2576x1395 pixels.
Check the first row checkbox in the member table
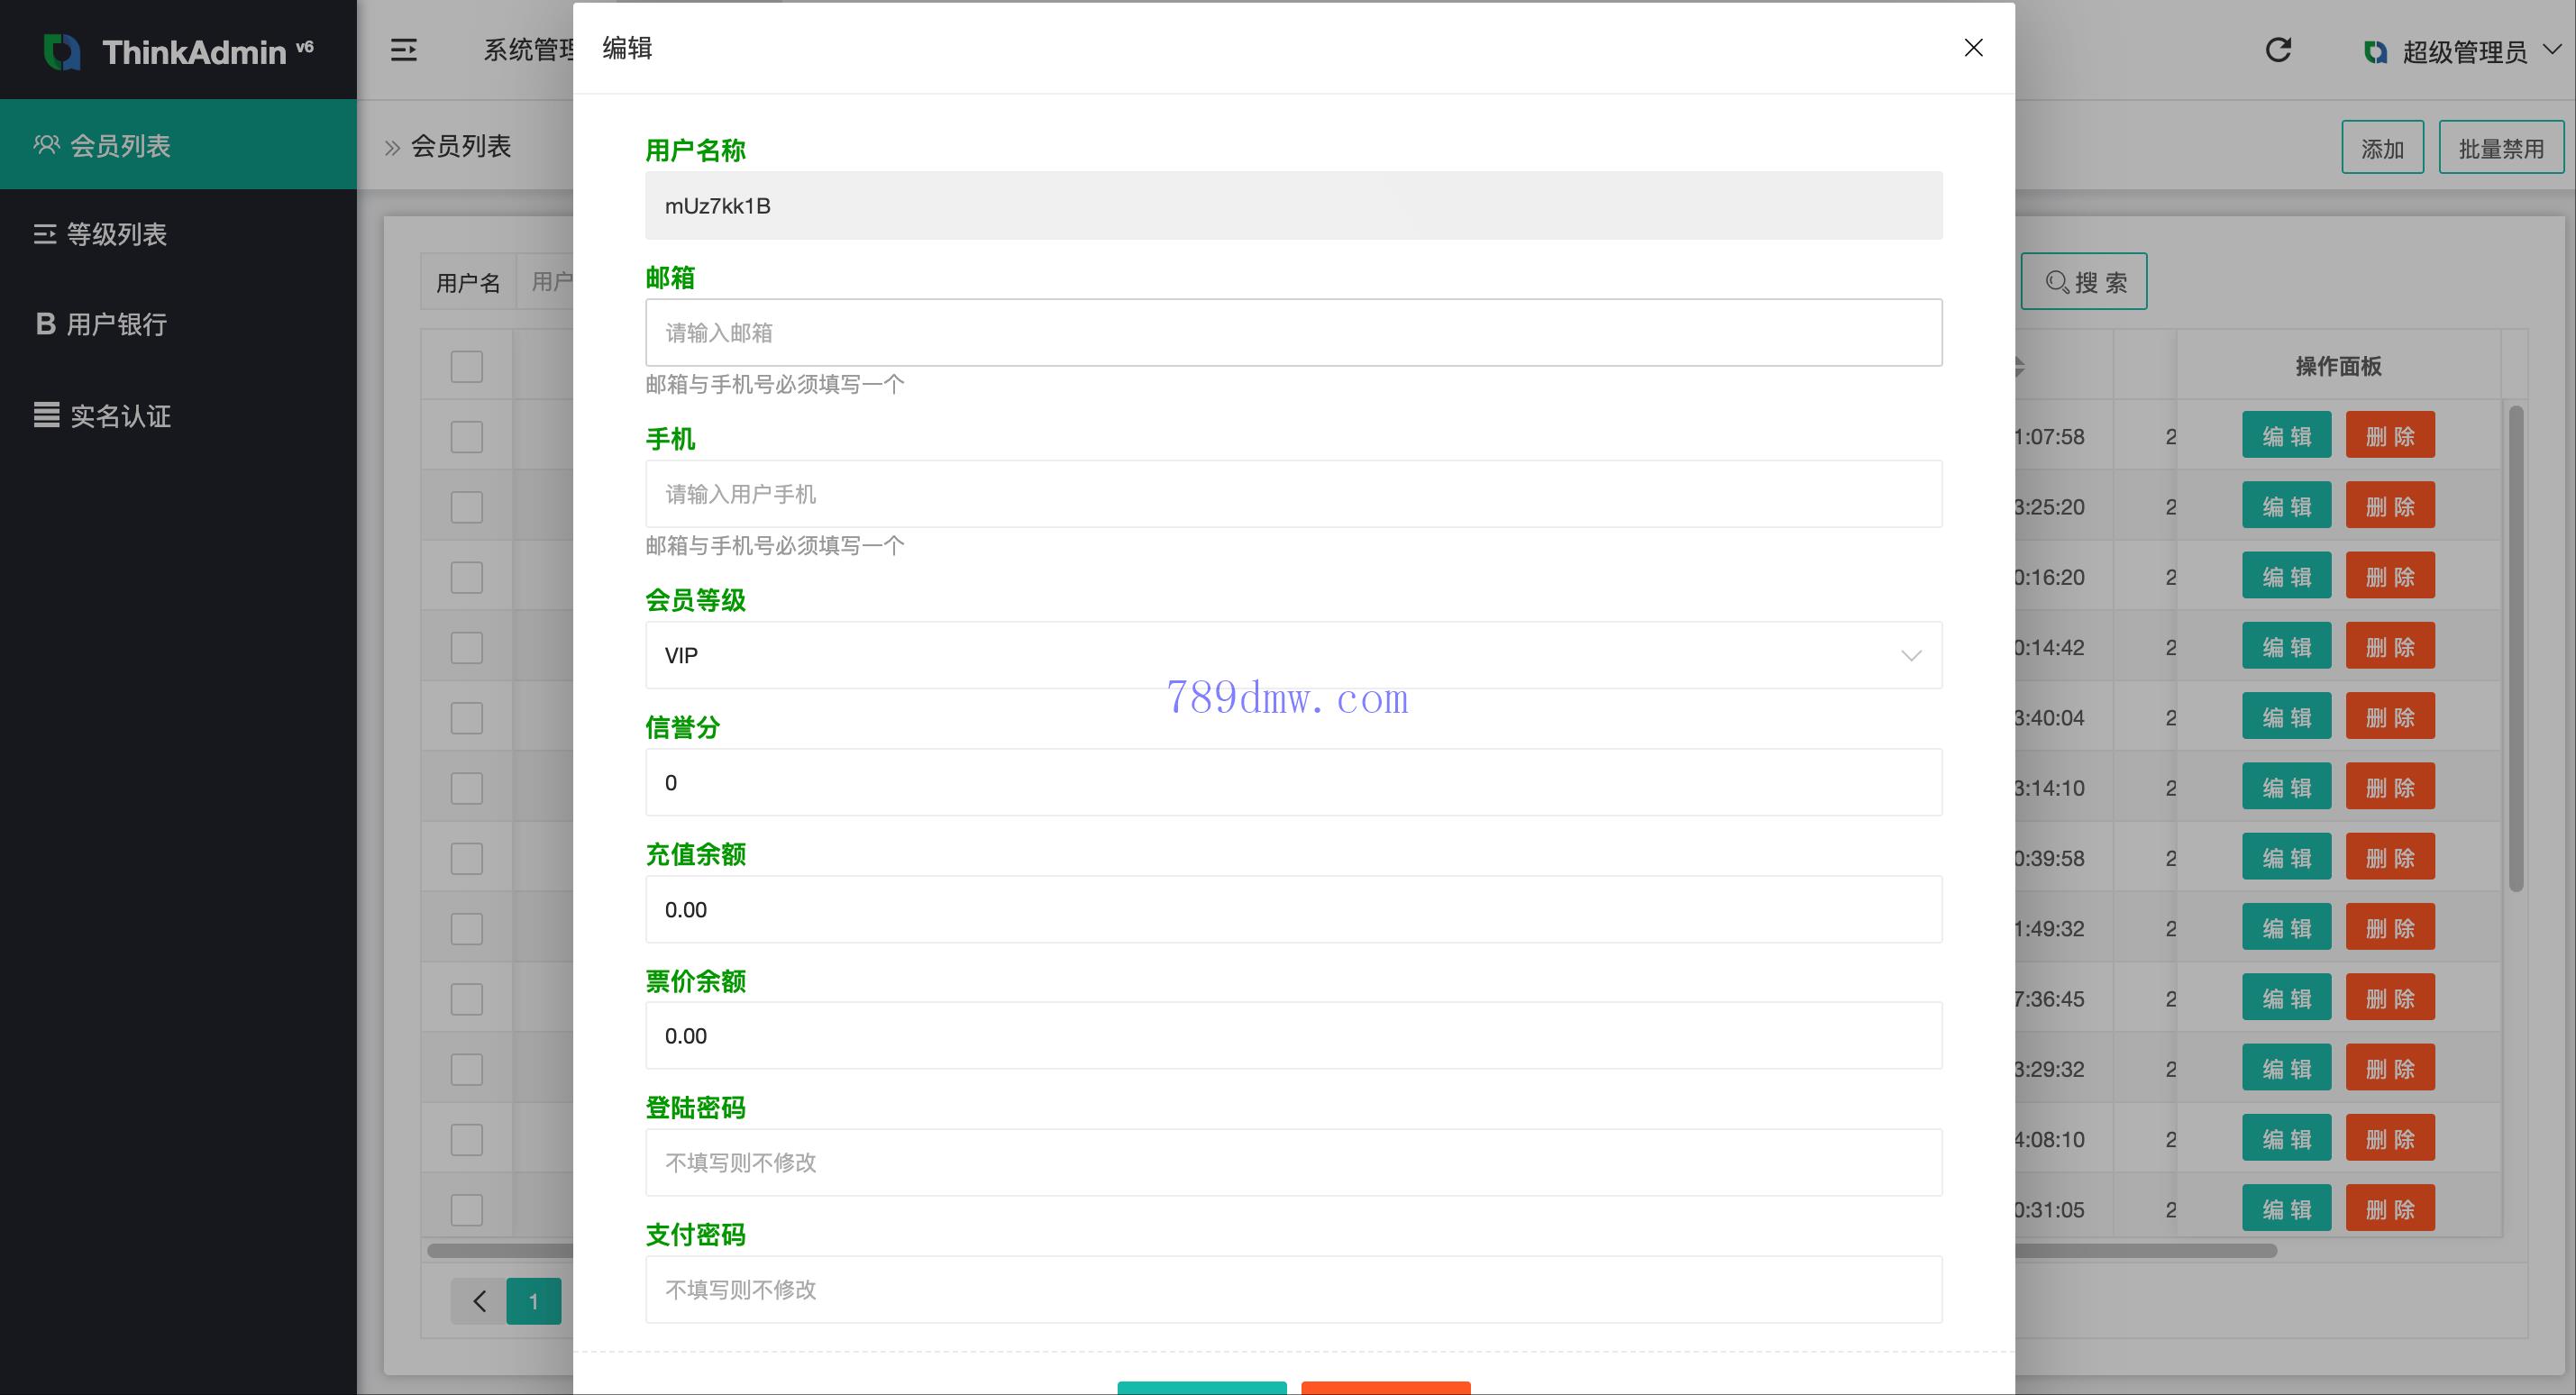pos(466,437)
